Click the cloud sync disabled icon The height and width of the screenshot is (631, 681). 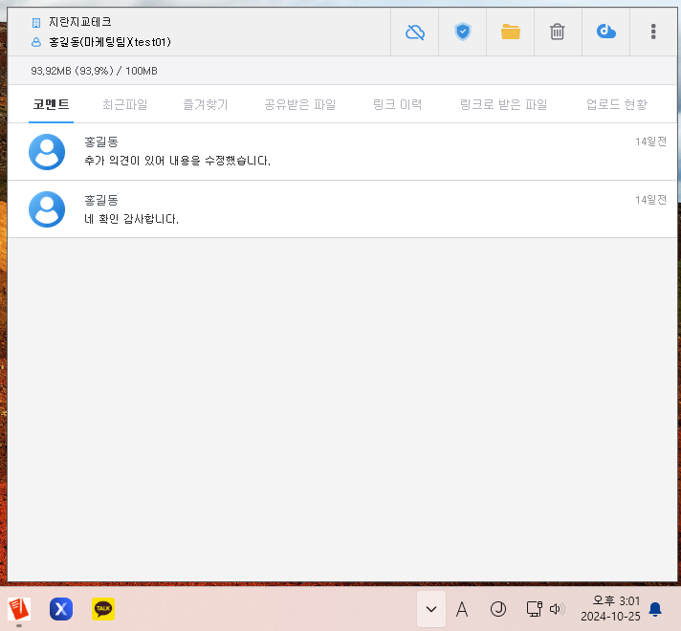(x=415, y=32)
